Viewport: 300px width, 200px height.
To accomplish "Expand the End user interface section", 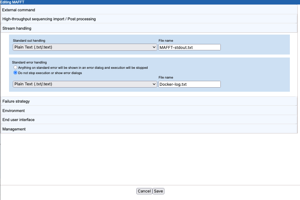I will 149,120.
